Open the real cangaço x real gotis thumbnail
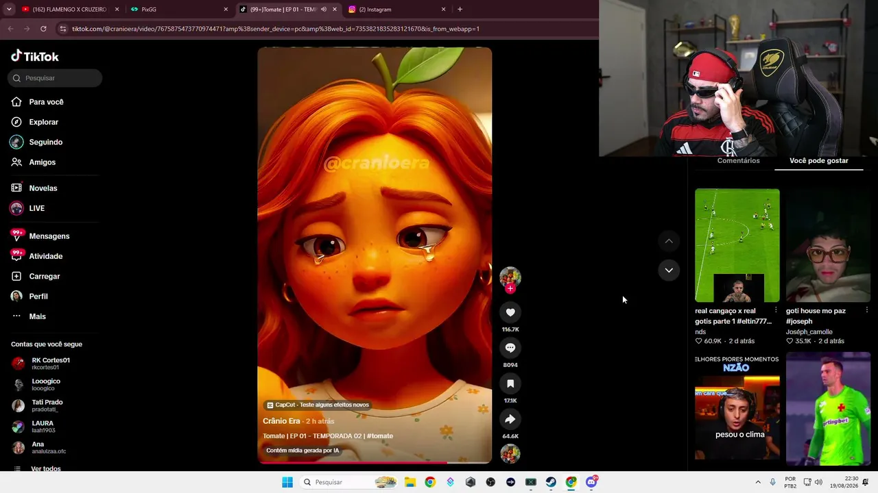This screenshot has width=878, height=493. (737, 245)
